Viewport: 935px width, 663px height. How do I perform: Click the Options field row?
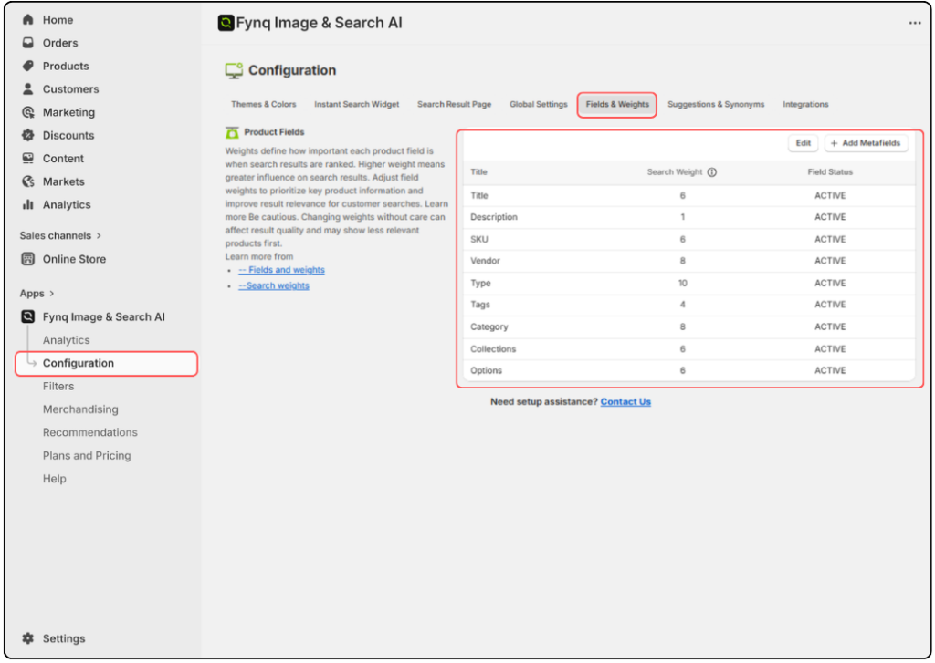pos(688,370)
